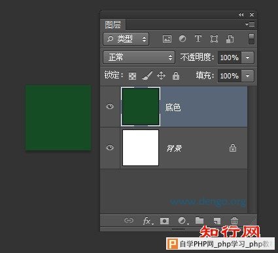This screenshot has height=253, width=278.
Task: Switch to the 图层 panel tab
Action: point(113,25)
